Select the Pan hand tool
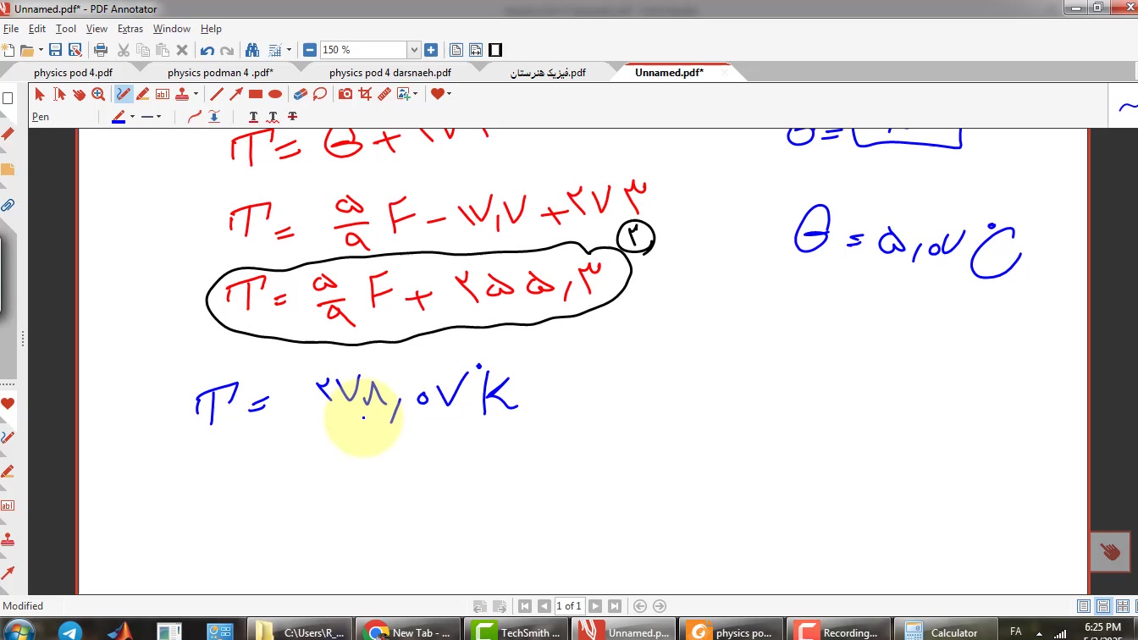 click(x=79, y=94)
